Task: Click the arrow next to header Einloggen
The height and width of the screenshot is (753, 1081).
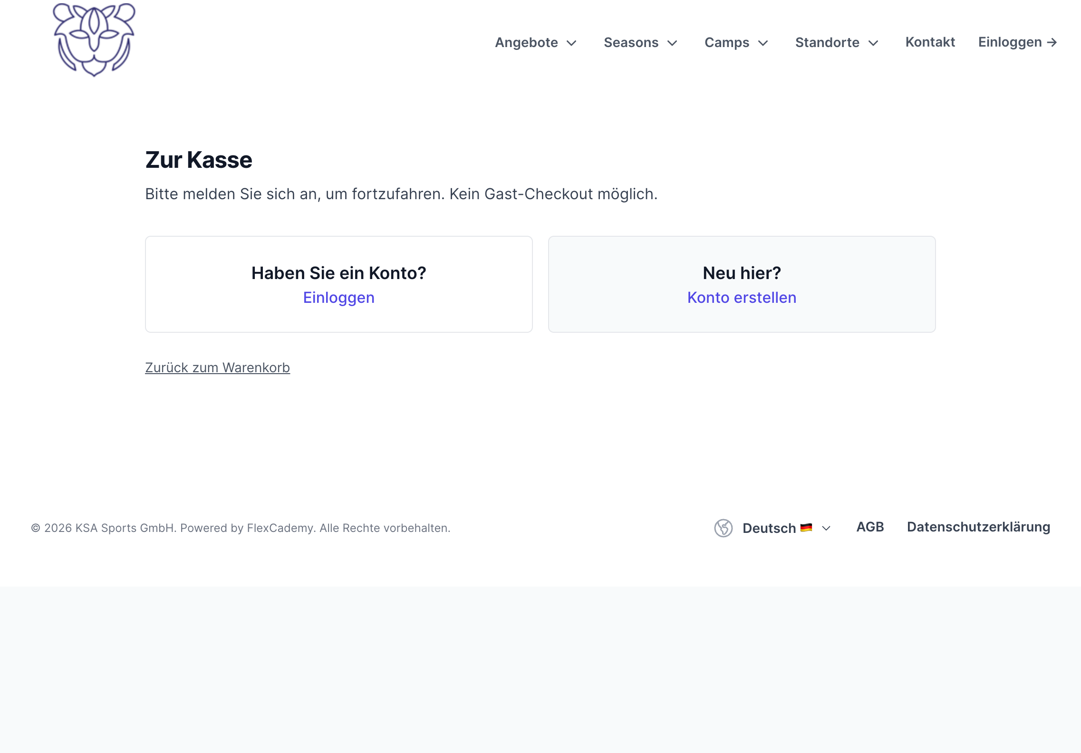Action: (1052, 42)
